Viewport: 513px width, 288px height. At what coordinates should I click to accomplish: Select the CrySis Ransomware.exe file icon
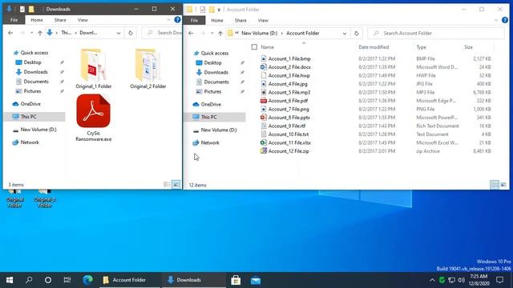coord(93,111)
